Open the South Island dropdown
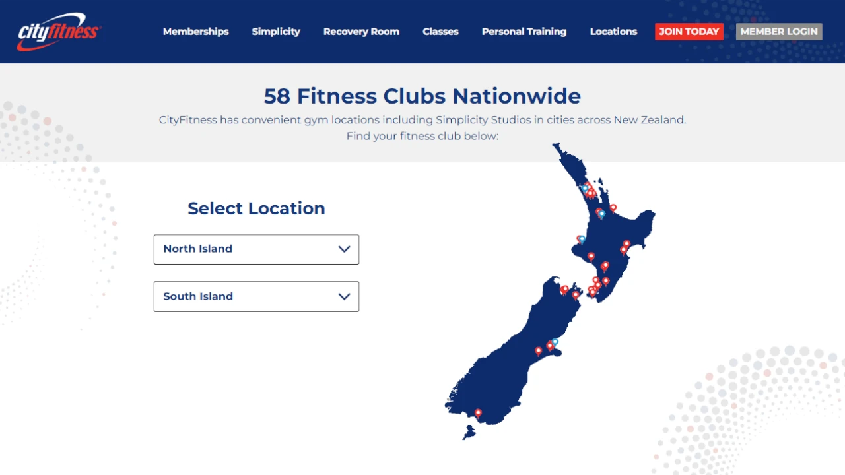Viewport: 845px width, 475px height. [x=256, y=296]
